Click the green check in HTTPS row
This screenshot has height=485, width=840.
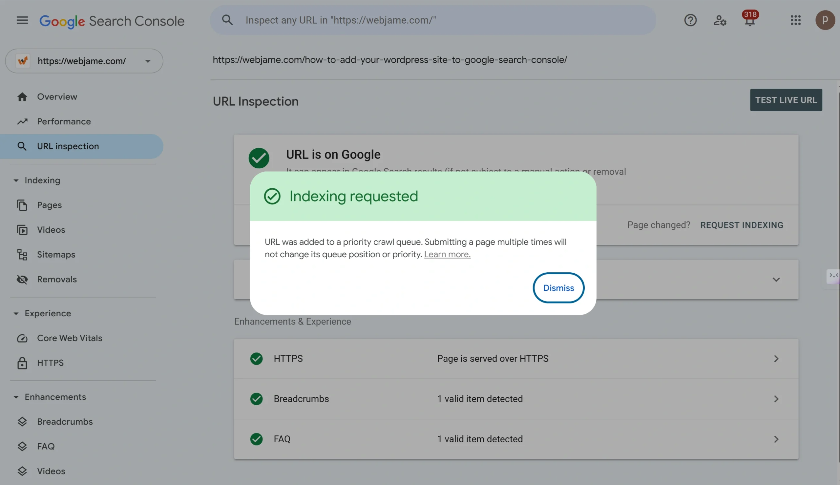pos(256,359)
